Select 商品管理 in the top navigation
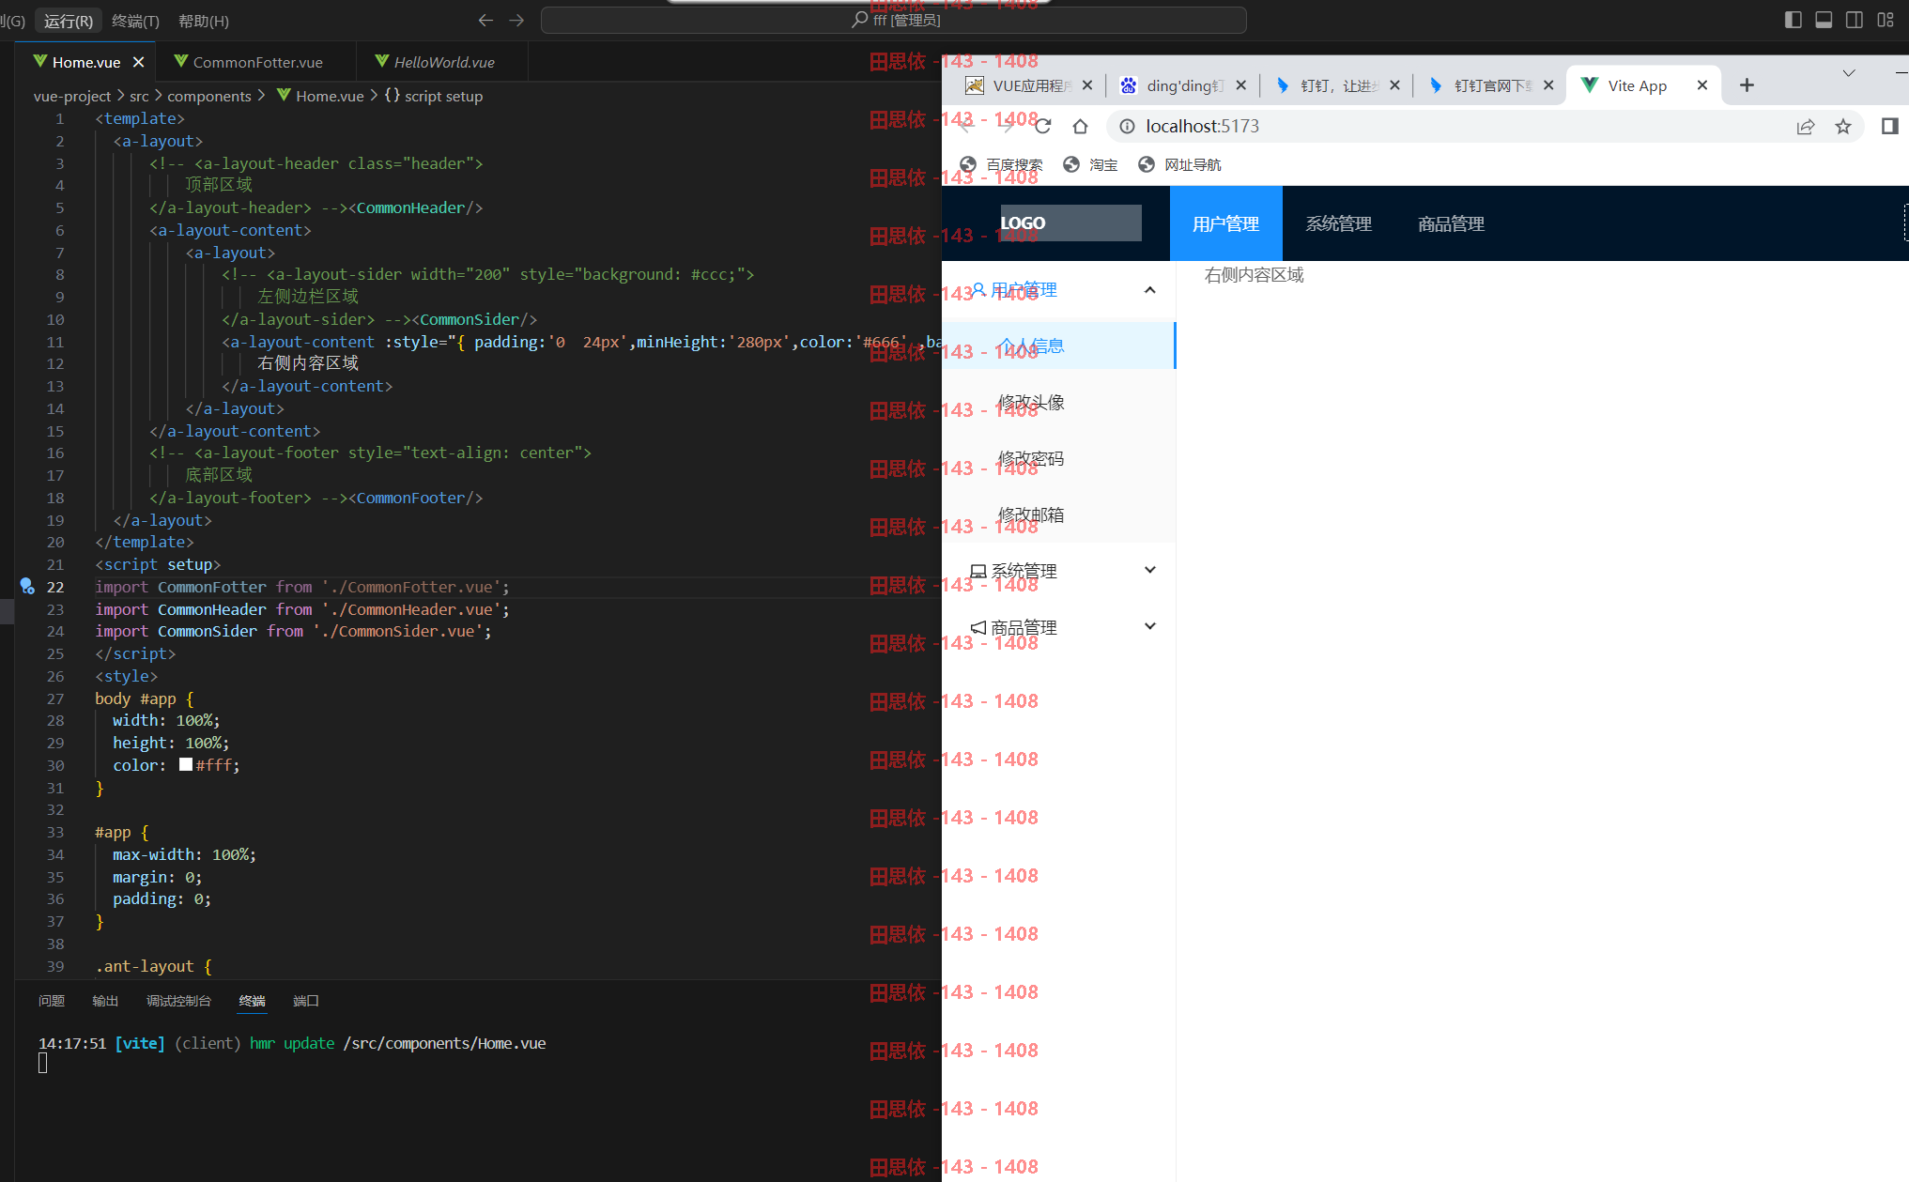 (x=1451, y=223)
